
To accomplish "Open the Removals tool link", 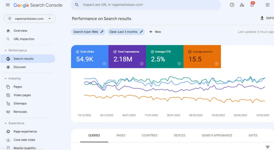I will (20, 112).
